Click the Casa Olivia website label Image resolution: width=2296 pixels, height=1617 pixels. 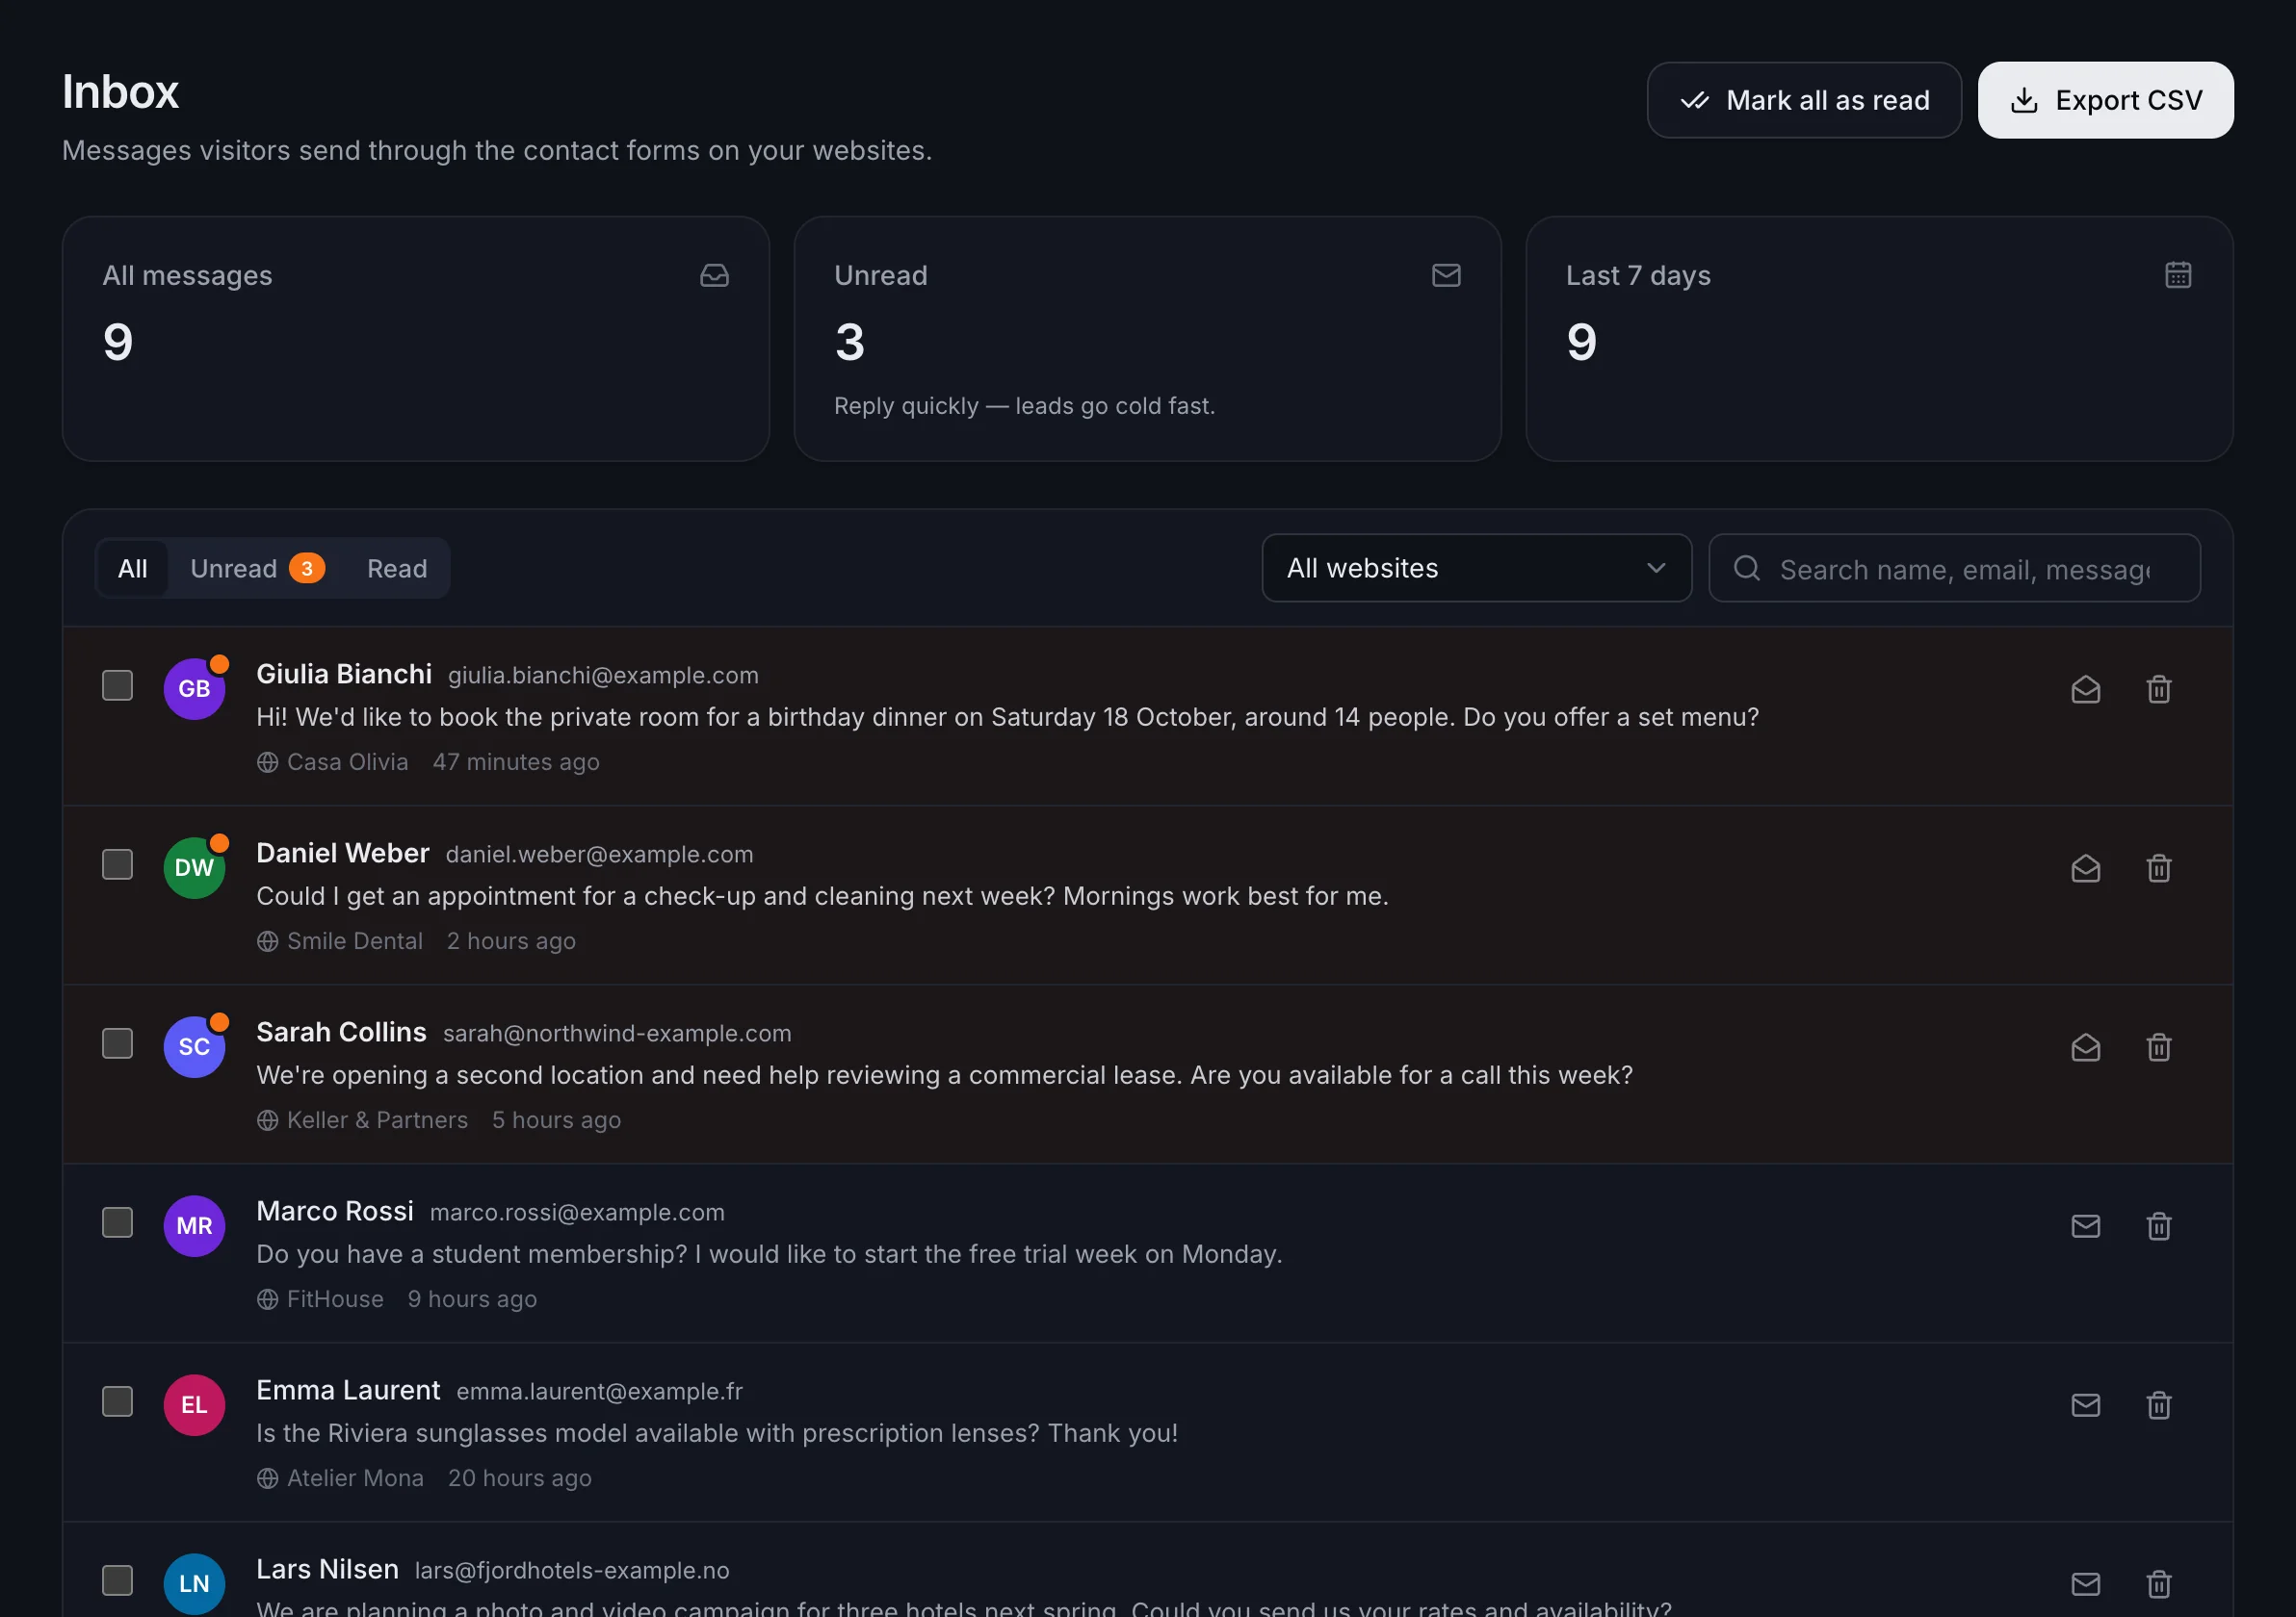[347, 762]
